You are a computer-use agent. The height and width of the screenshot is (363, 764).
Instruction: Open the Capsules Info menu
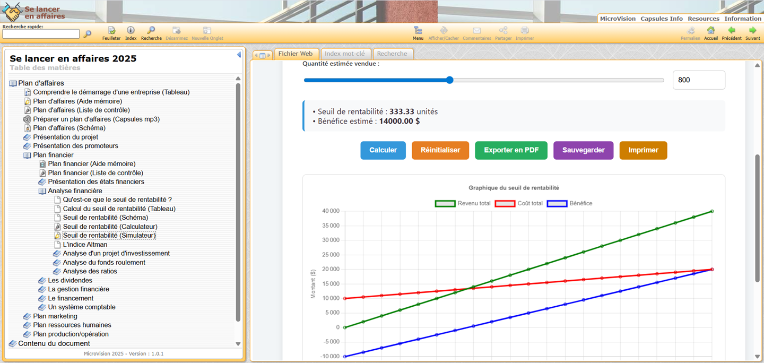click(x=661, y=19)
